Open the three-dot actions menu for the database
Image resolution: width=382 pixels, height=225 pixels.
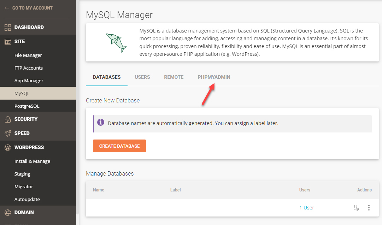click(369, 208)
